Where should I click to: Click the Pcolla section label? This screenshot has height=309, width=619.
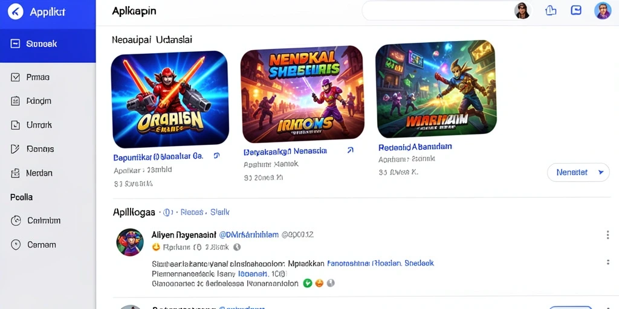[21, 197]
